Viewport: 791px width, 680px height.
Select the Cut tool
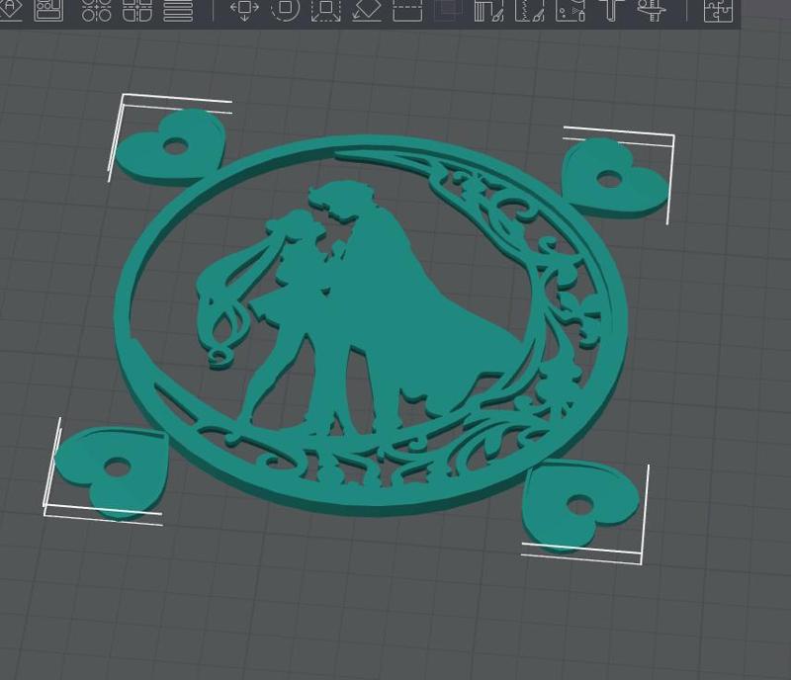click(x=407, y=10)
